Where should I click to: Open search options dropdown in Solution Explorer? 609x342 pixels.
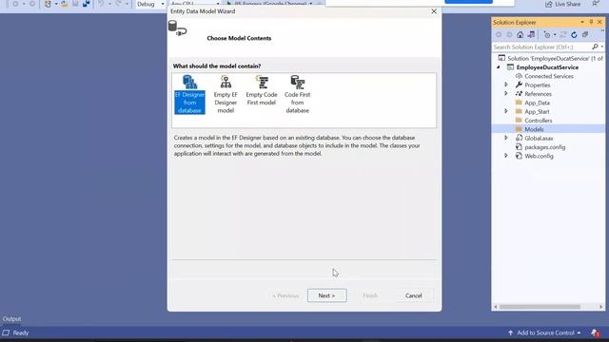[602, 47]
